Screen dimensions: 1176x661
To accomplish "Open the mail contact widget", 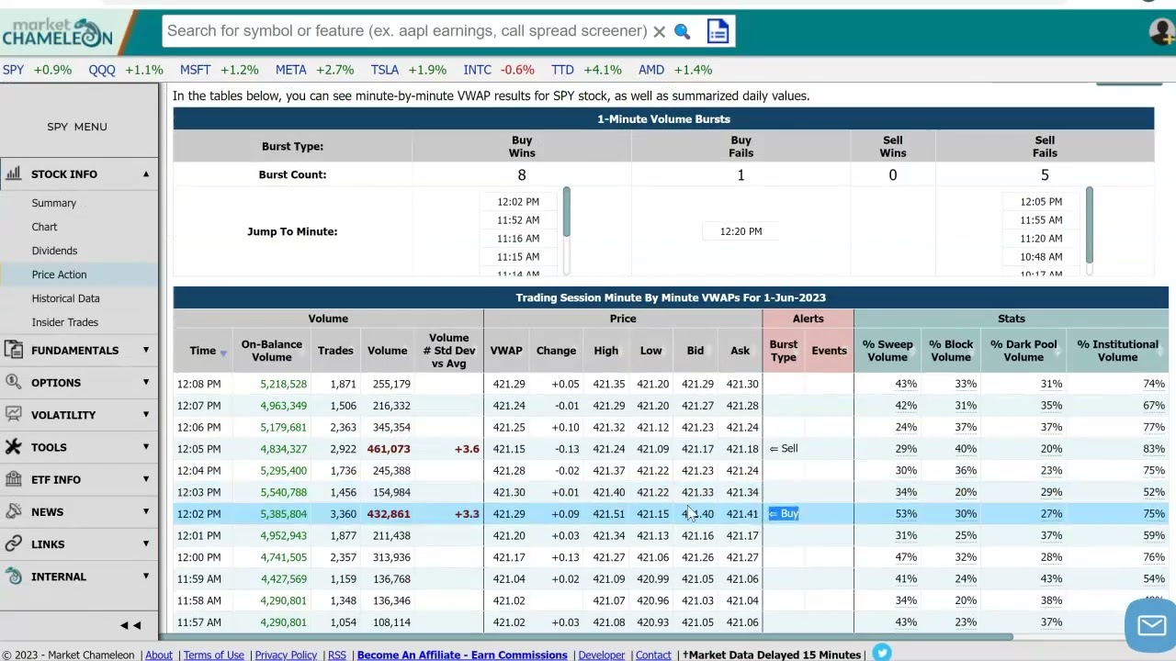I will click(x=1150, y=625).
